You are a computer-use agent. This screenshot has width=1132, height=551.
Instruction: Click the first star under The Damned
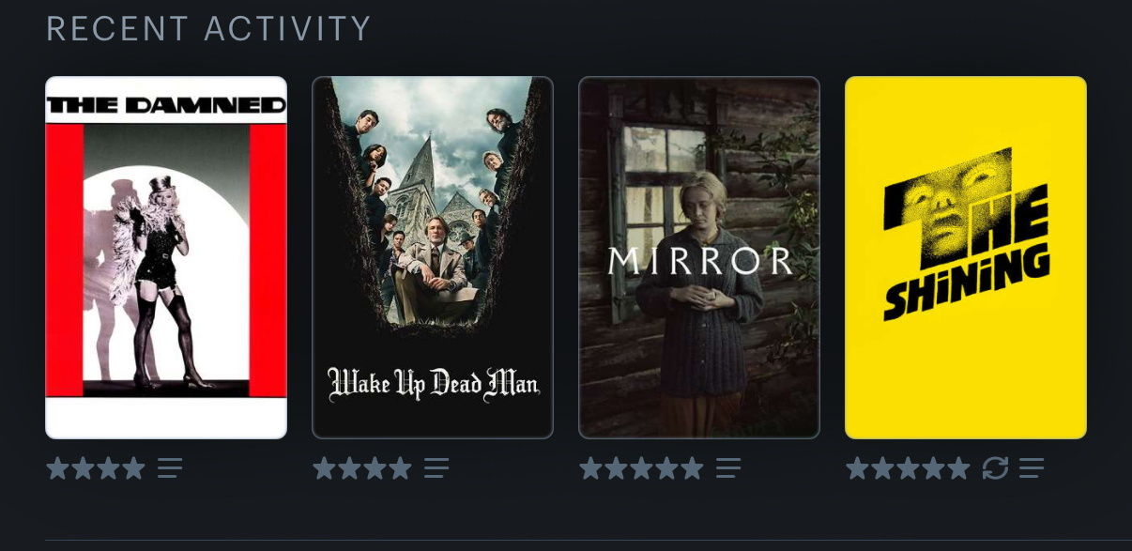58,467
